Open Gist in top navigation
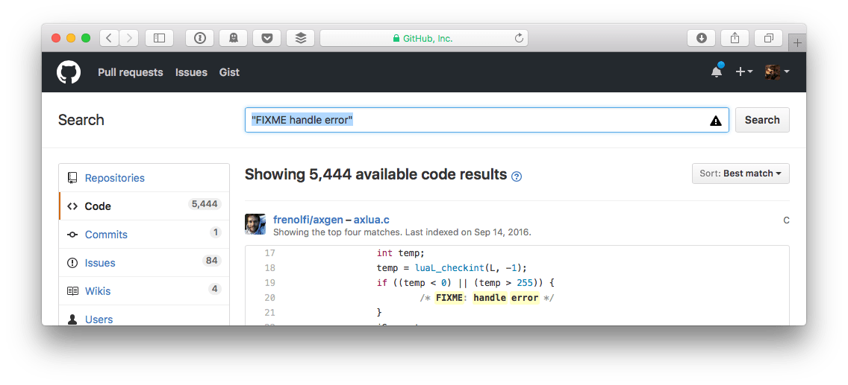This screenshot has width=848, height=385. (x=229, y=72)
